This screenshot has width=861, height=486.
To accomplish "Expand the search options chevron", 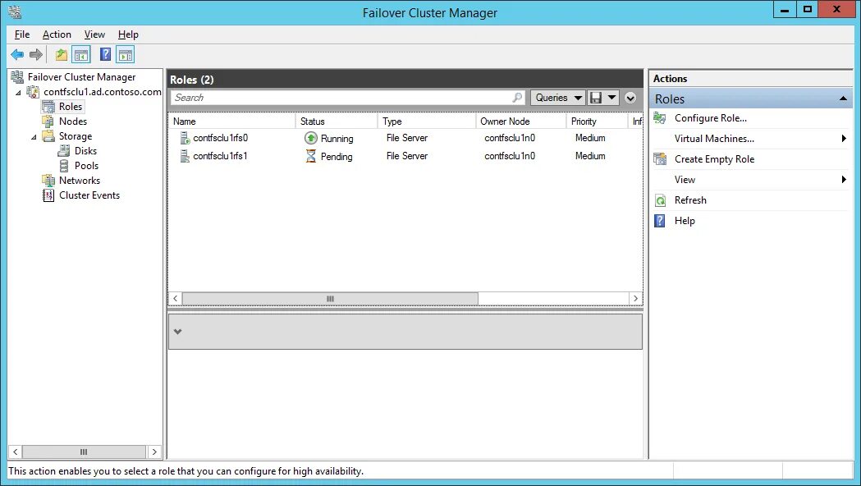I will click(630, 98).
